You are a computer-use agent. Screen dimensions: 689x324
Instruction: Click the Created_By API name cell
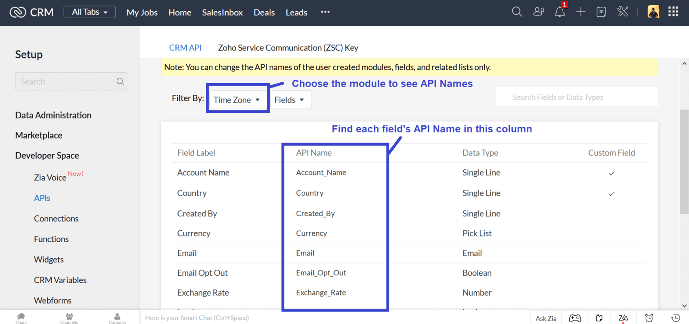click(x=315, y=213)
